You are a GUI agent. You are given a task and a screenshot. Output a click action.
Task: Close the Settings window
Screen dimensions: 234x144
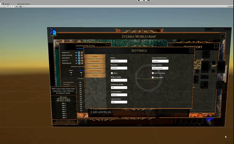point(191,50)
